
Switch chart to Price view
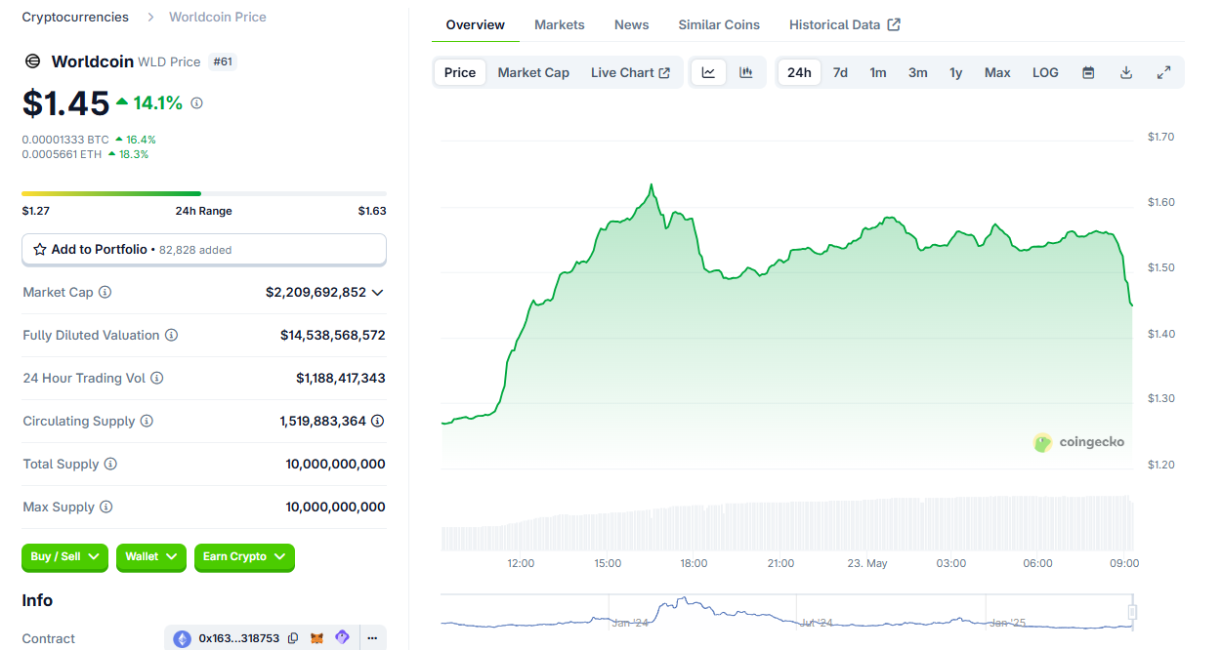click(x=460, y=72)
